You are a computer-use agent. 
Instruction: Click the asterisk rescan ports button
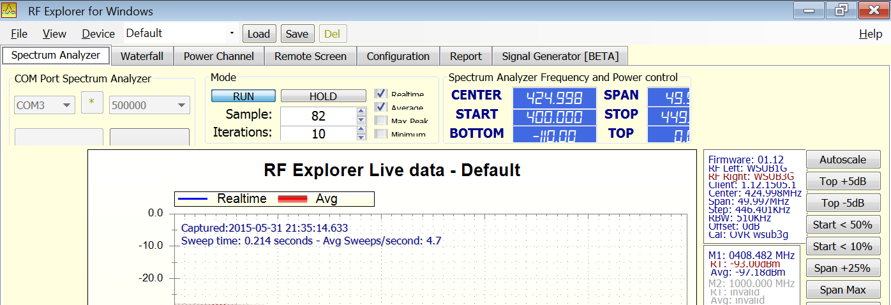coord(92,103)
